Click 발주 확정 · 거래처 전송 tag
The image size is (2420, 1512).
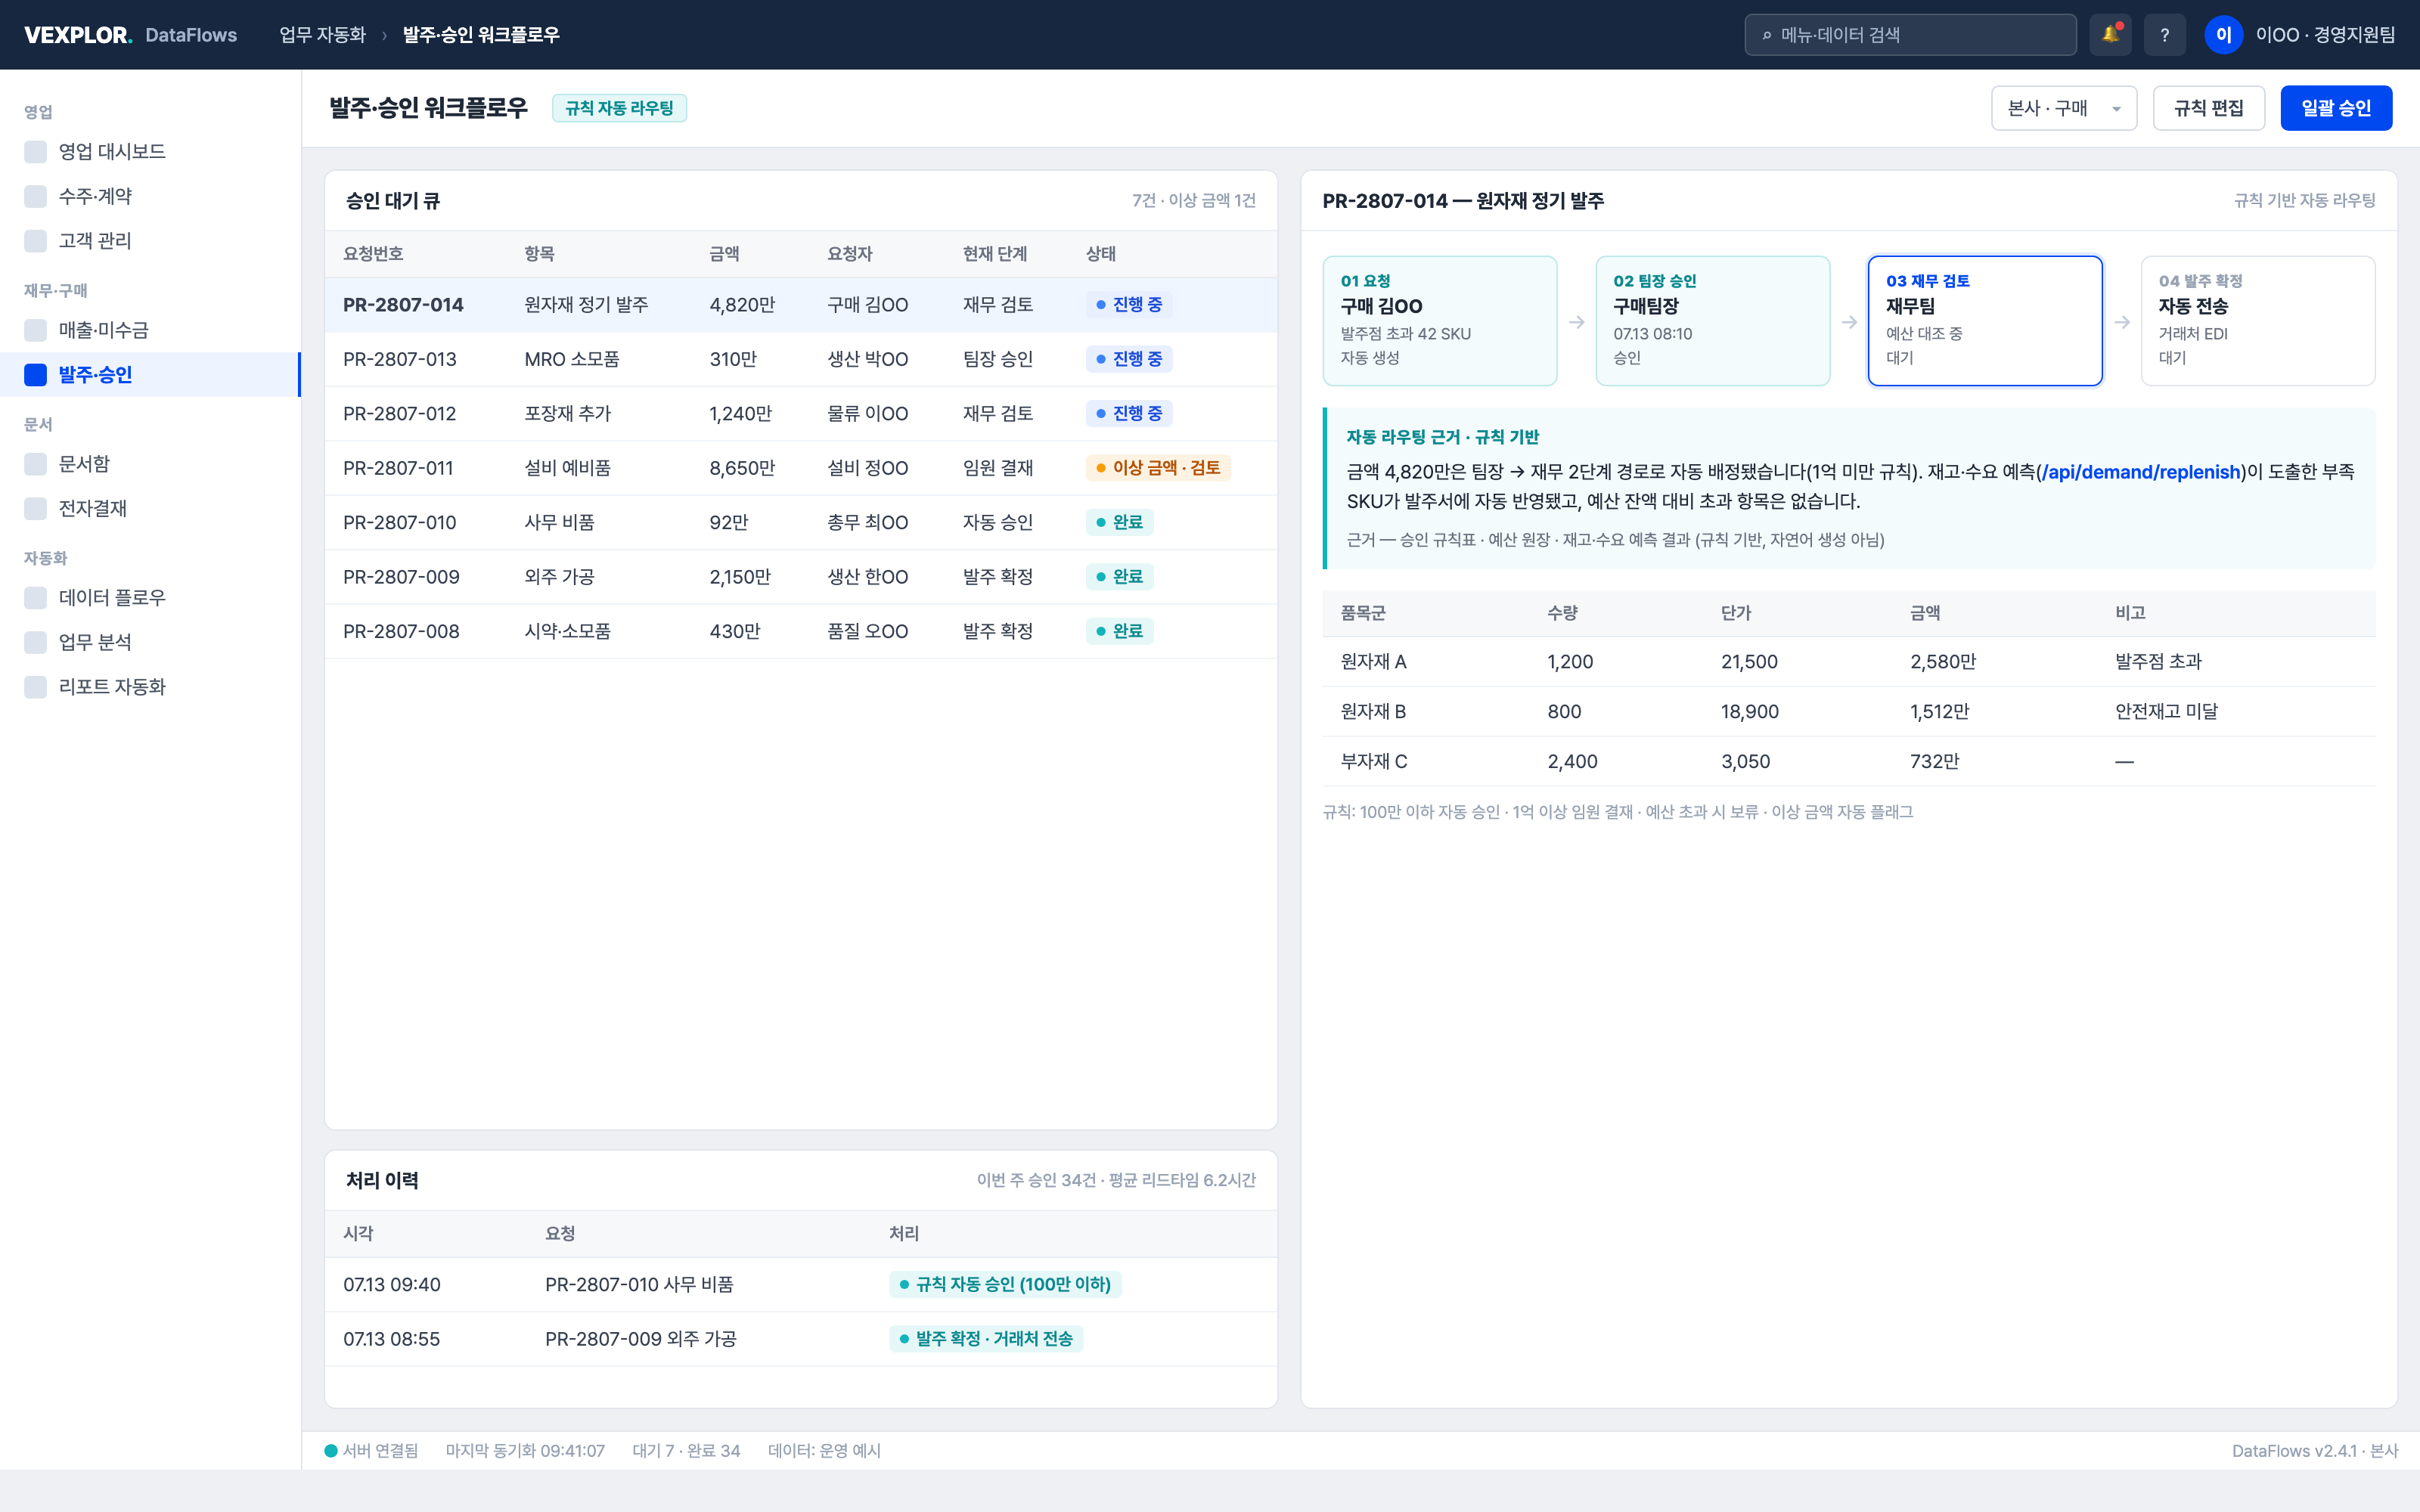(986, 1339)
